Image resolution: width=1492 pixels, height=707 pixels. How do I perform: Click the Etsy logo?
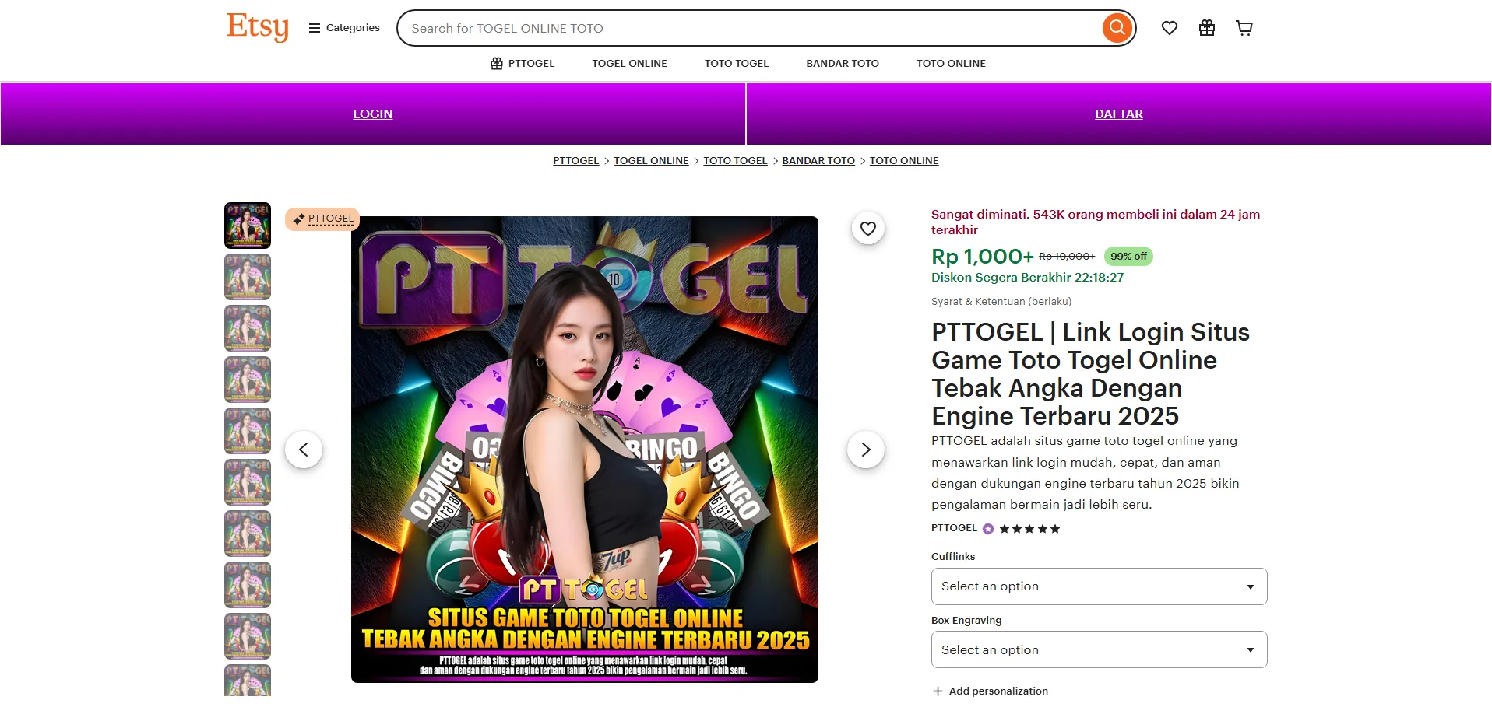[x=257, y=27]
